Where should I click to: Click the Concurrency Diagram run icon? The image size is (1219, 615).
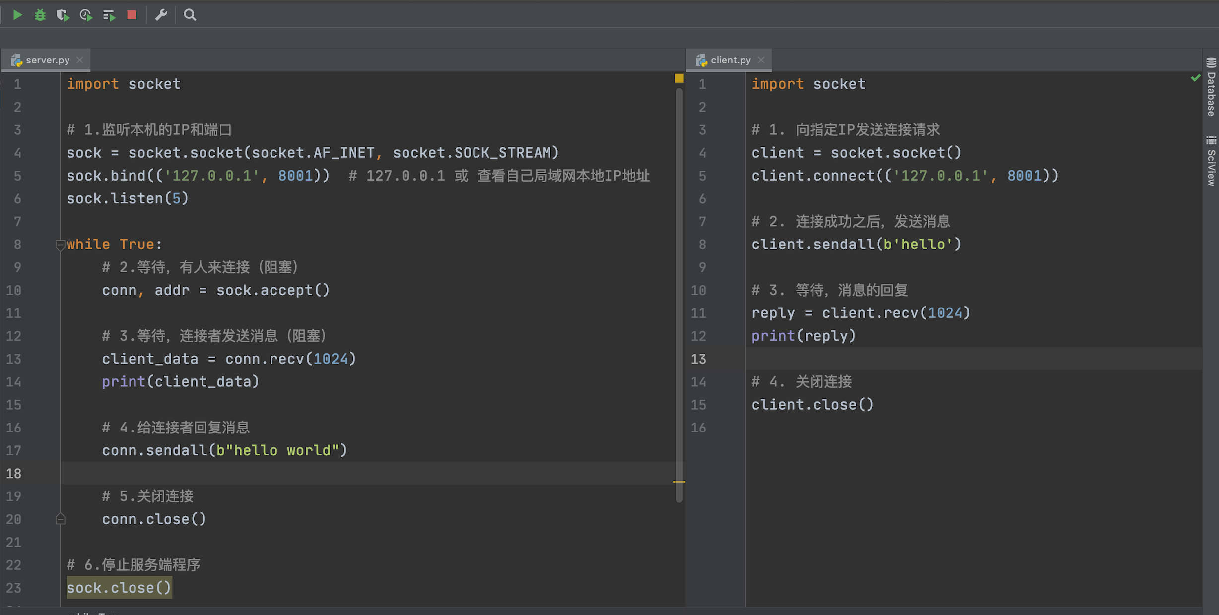pyautogui.click(x=109, y=15)
